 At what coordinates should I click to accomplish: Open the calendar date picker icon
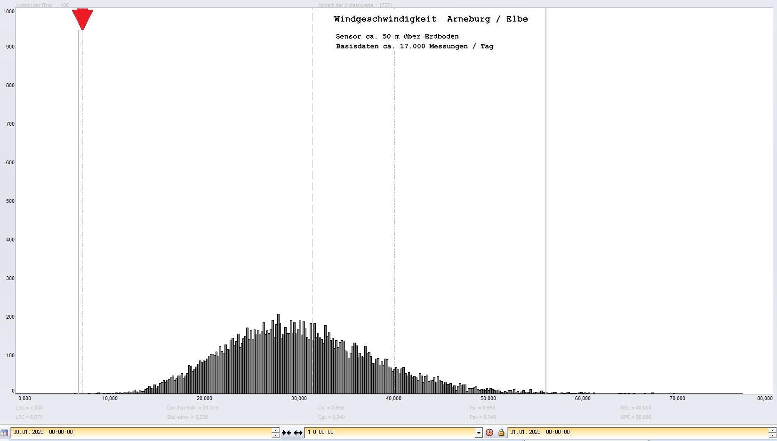coord(4,432)
